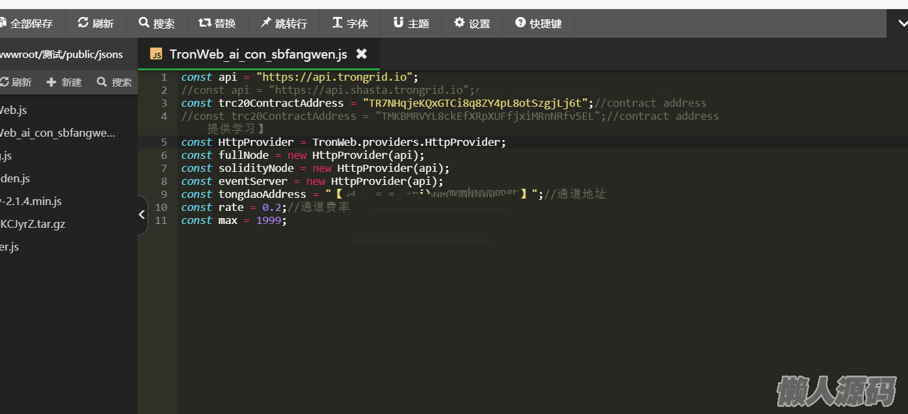Click the 跳转行 go-to-line button

tap(284, 23)
